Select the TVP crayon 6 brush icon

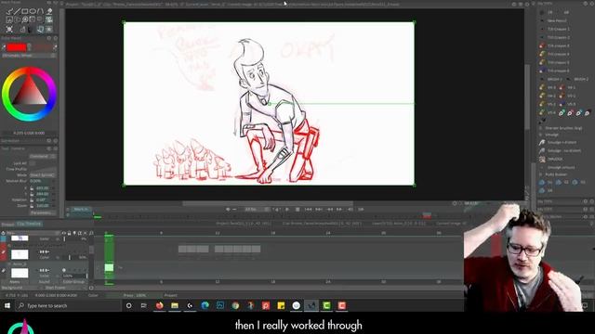coord(542,71)
